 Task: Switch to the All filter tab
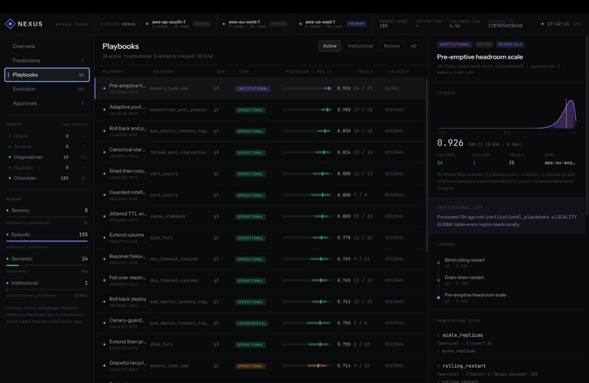413,46
